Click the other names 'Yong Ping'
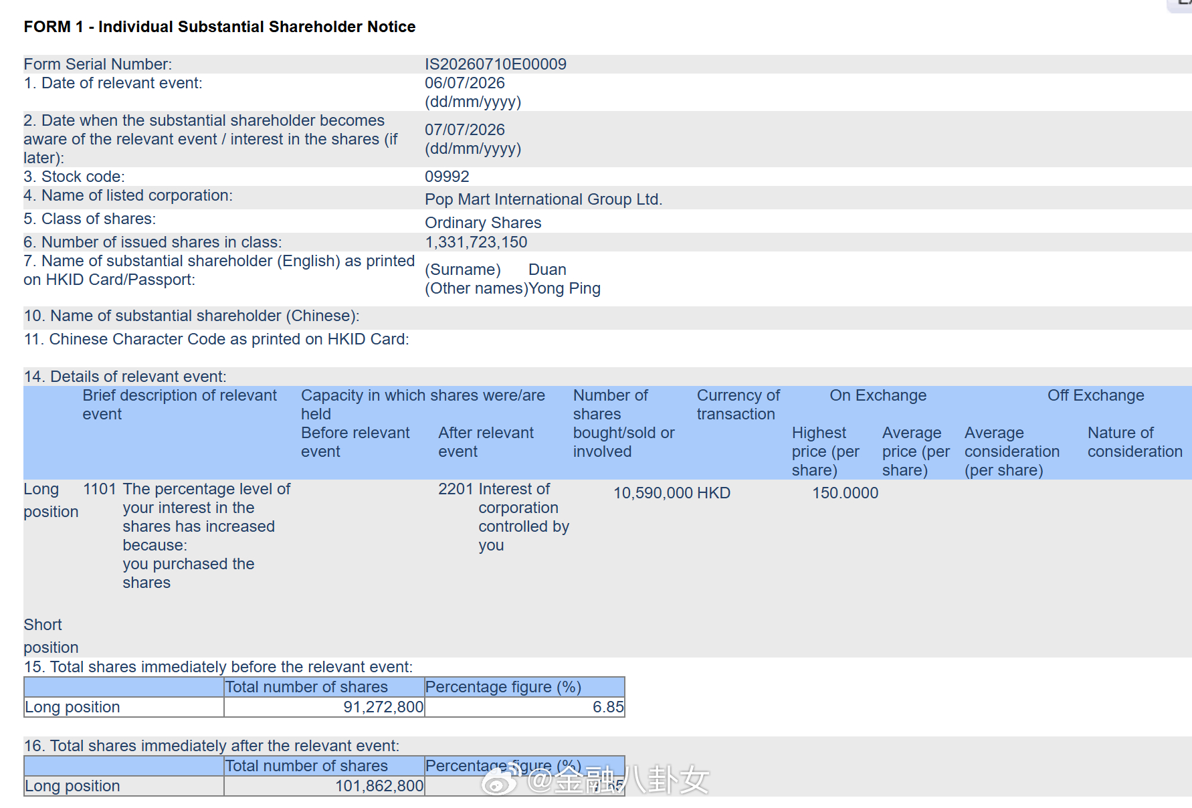Screen dimensions: 1192x808 pos(565,288)
